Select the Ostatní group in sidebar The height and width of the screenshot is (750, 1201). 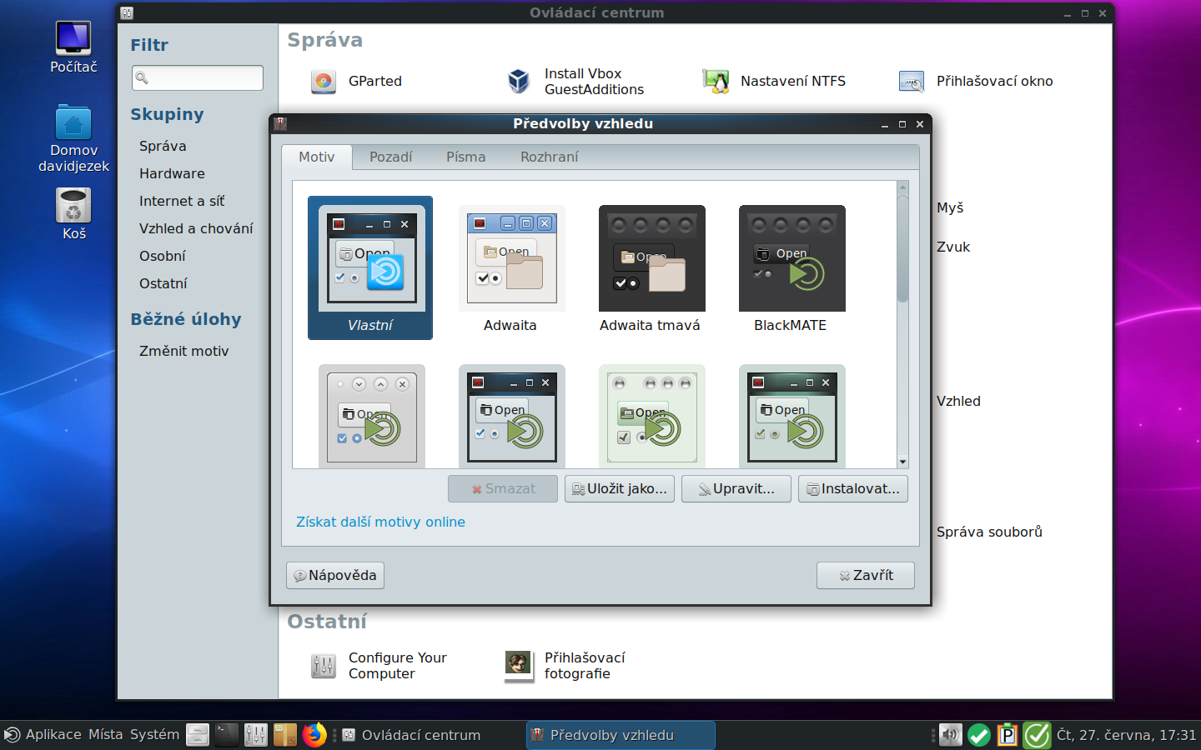[163, 283]
